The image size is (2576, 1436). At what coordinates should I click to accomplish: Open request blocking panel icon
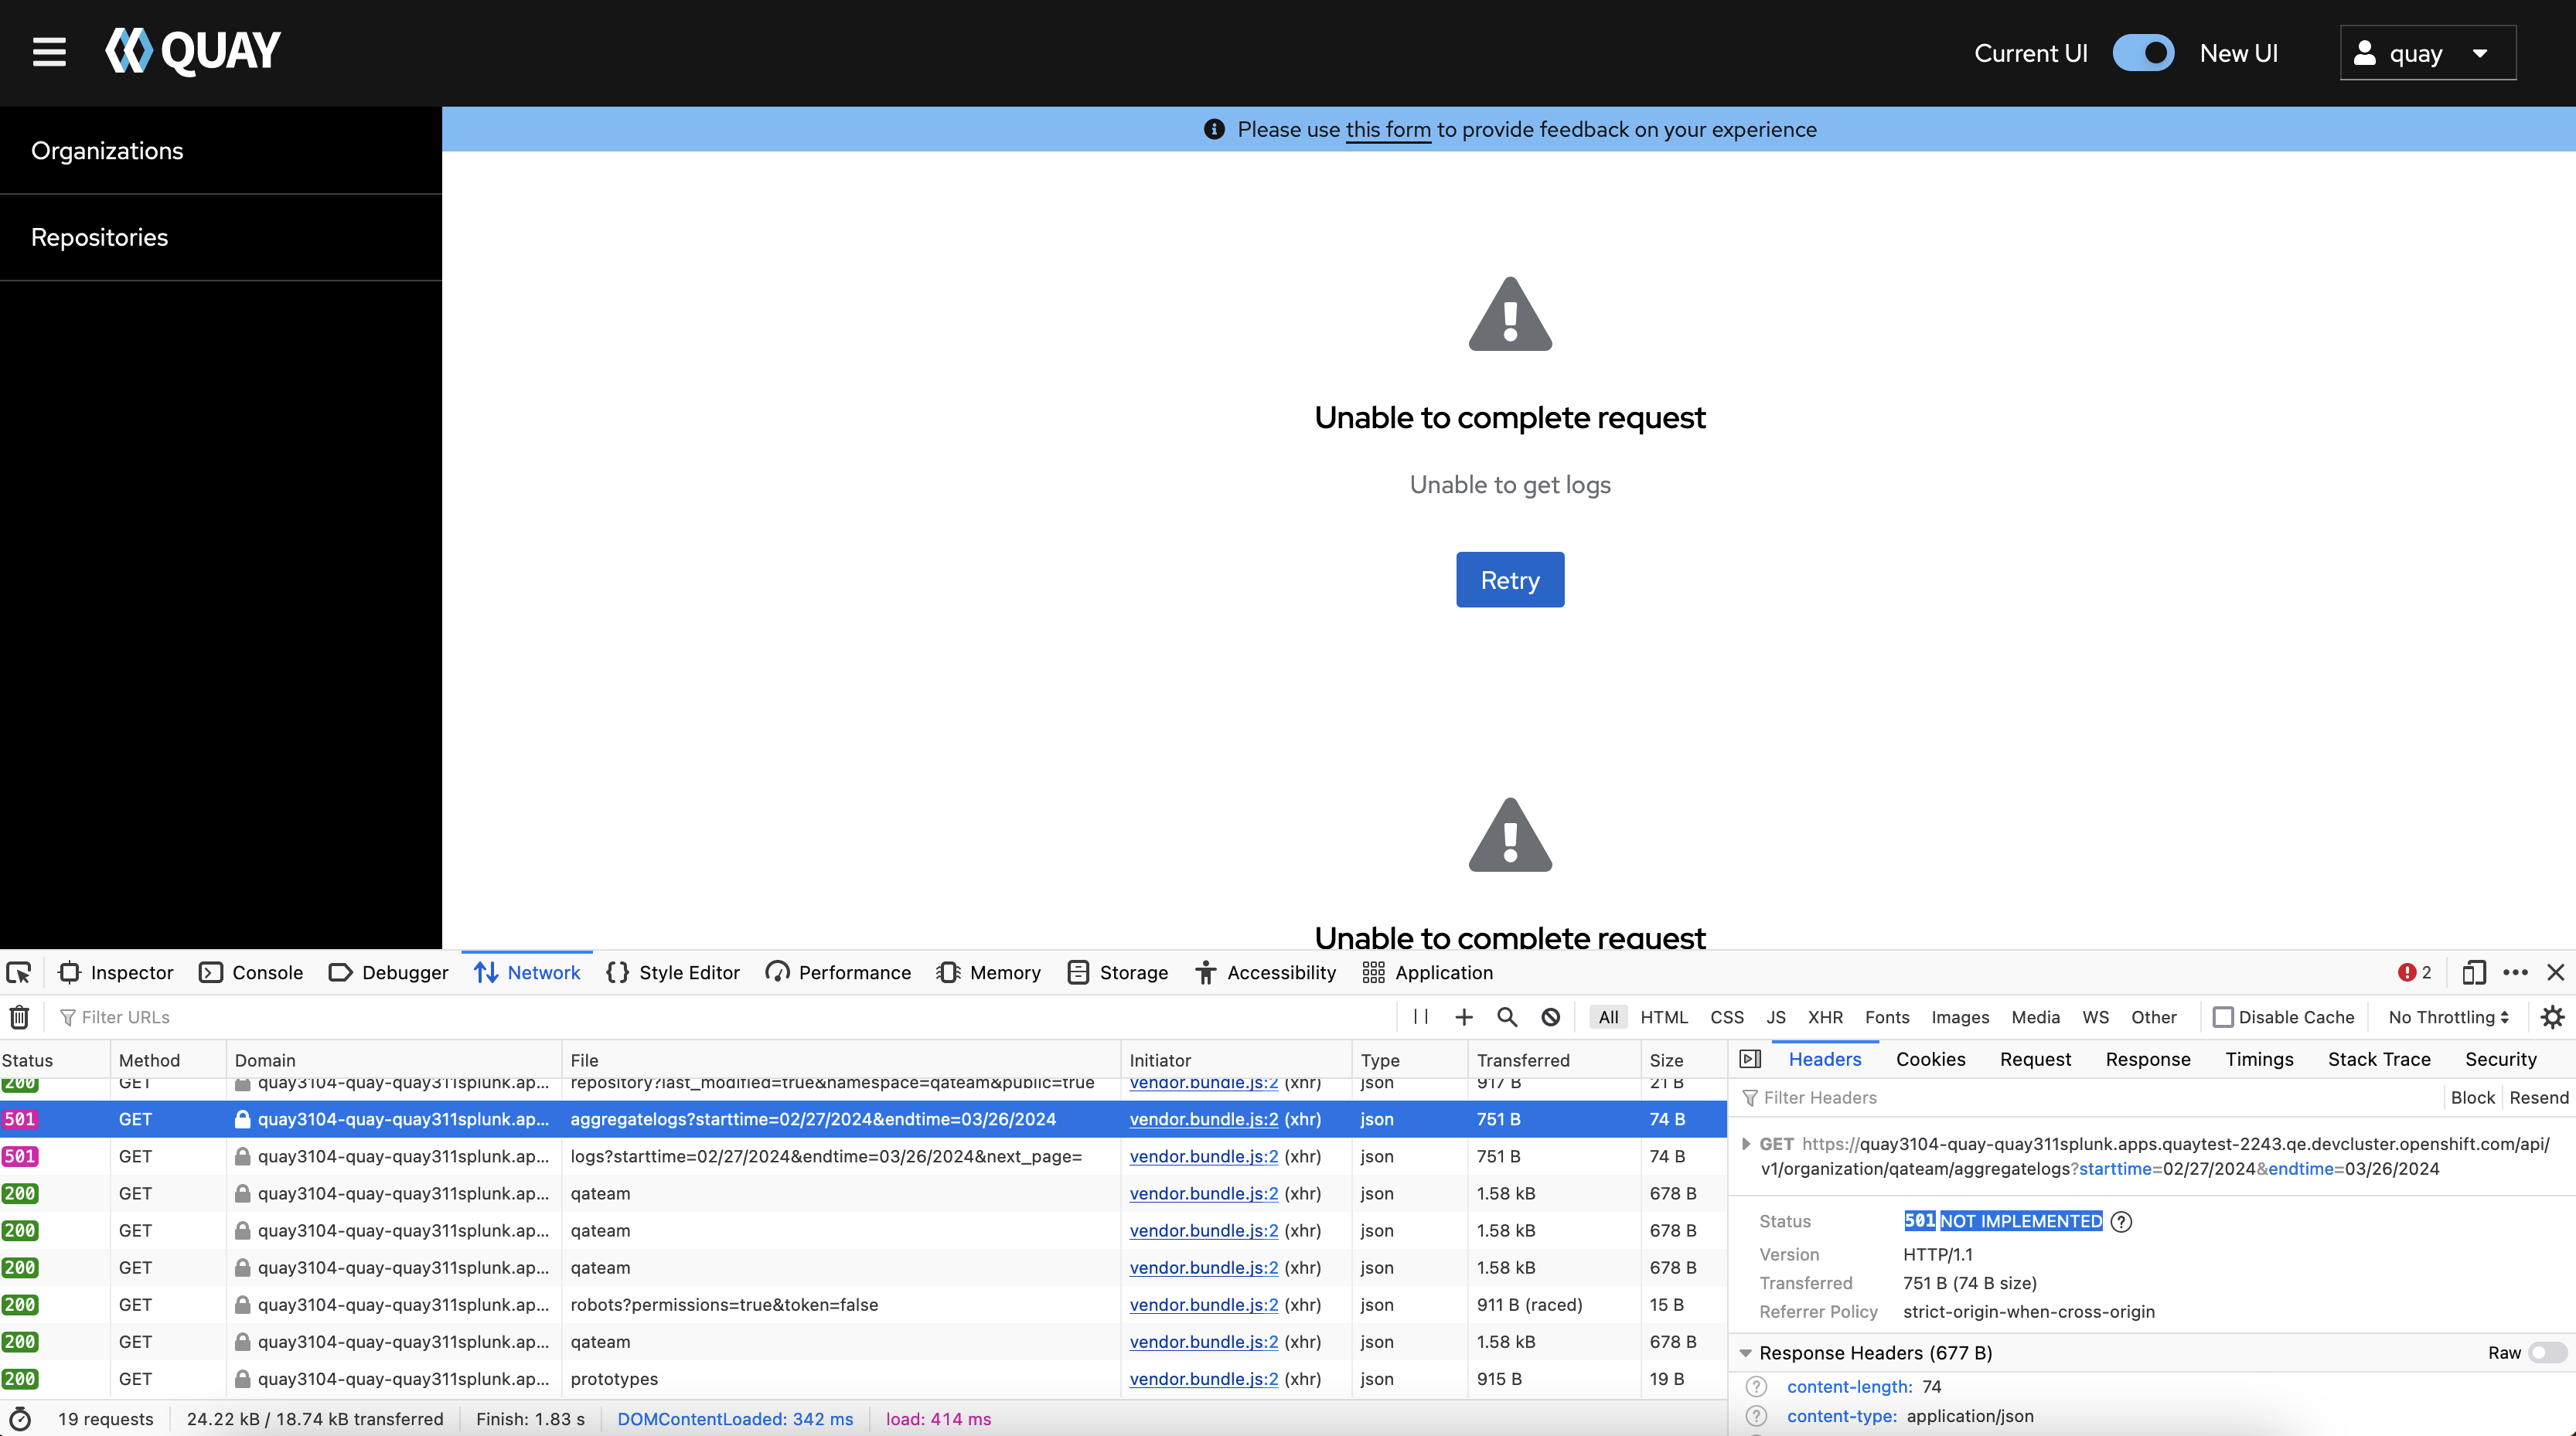[x=1551, y=1017]
